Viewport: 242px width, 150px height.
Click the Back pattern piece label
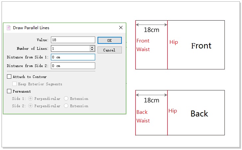tap(199, 114)
